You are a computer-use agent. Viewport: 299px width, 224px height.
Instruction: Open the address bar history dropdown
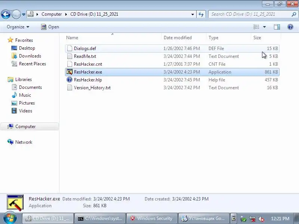pos(192,14)
